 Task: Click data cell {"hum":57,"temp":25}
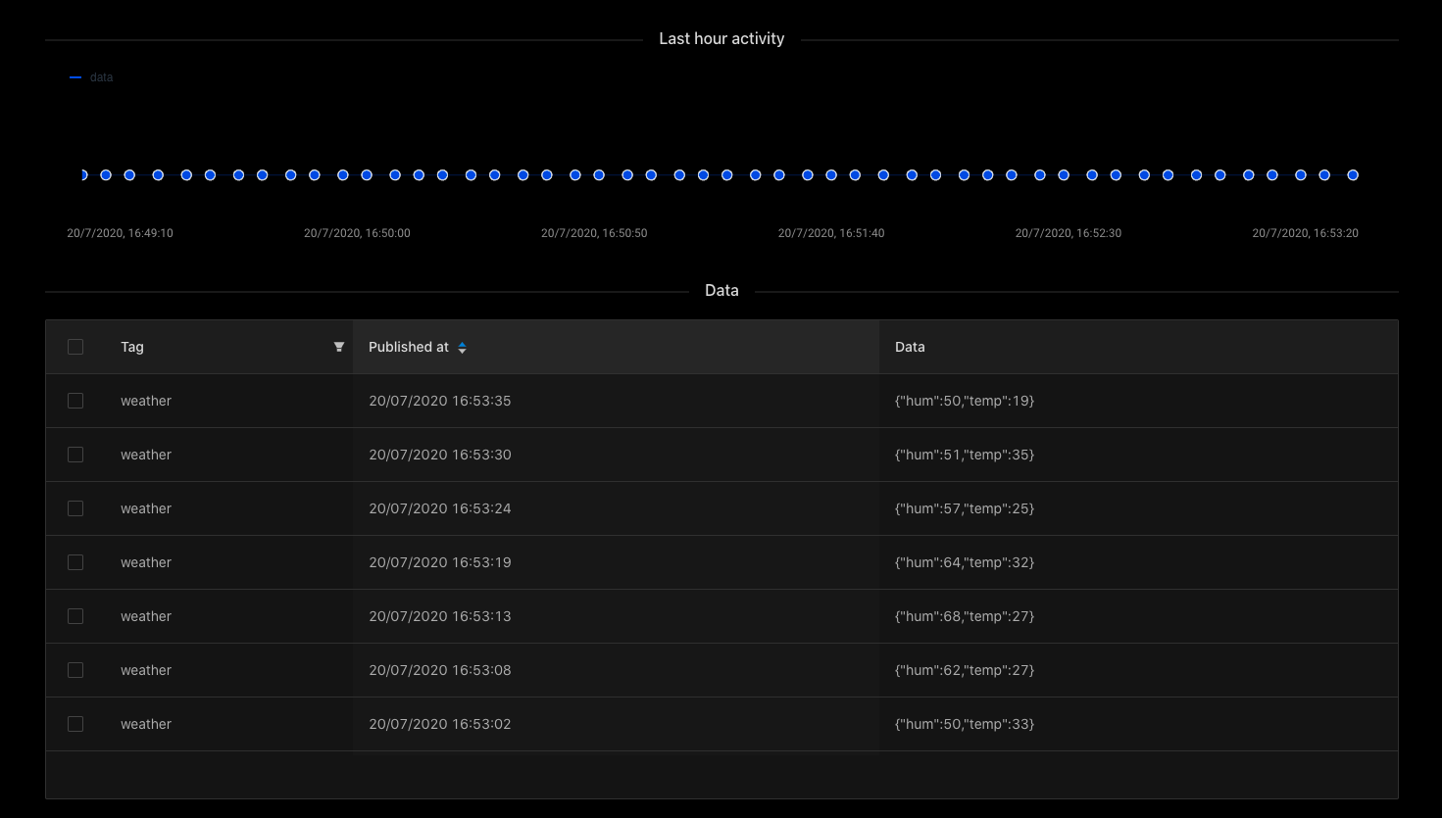965,508
